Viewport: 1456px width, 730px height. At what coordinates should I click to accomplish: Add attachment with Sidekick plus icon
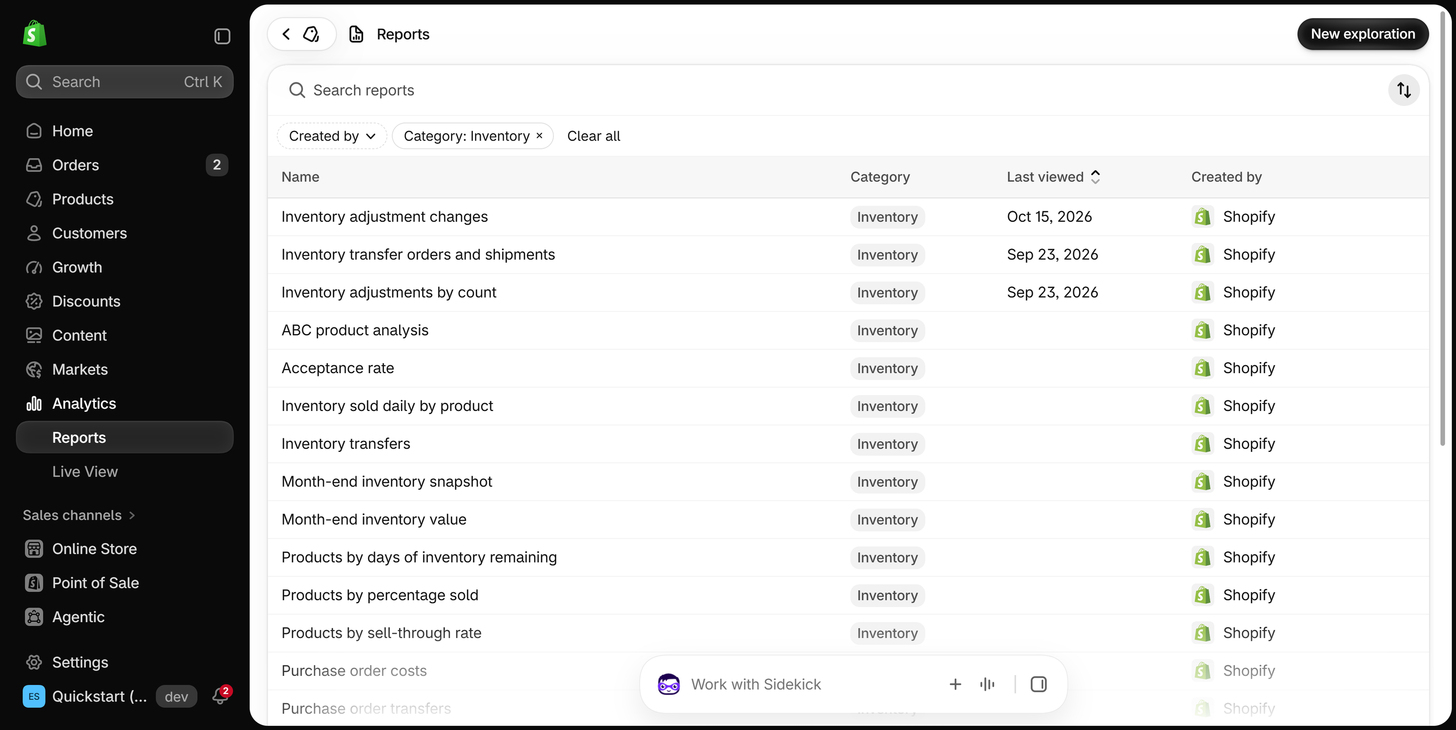click(955, 684)
